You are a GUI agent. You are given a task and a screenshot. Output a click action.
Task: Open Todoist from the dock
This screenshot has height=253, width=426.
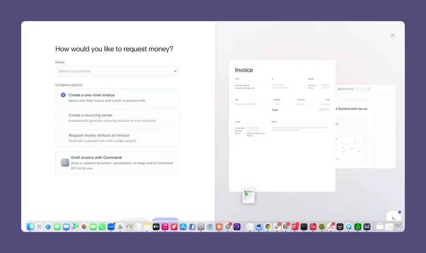295,227
